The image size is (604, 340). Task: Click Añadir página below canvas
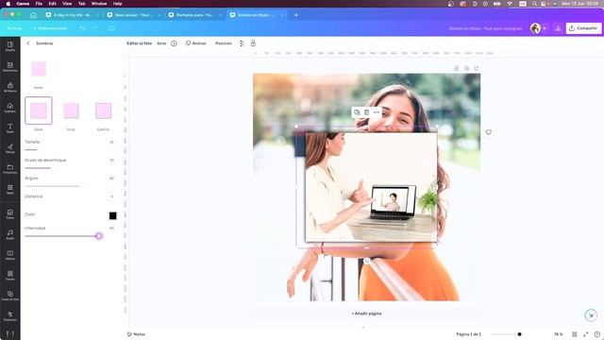pos(366,314)
